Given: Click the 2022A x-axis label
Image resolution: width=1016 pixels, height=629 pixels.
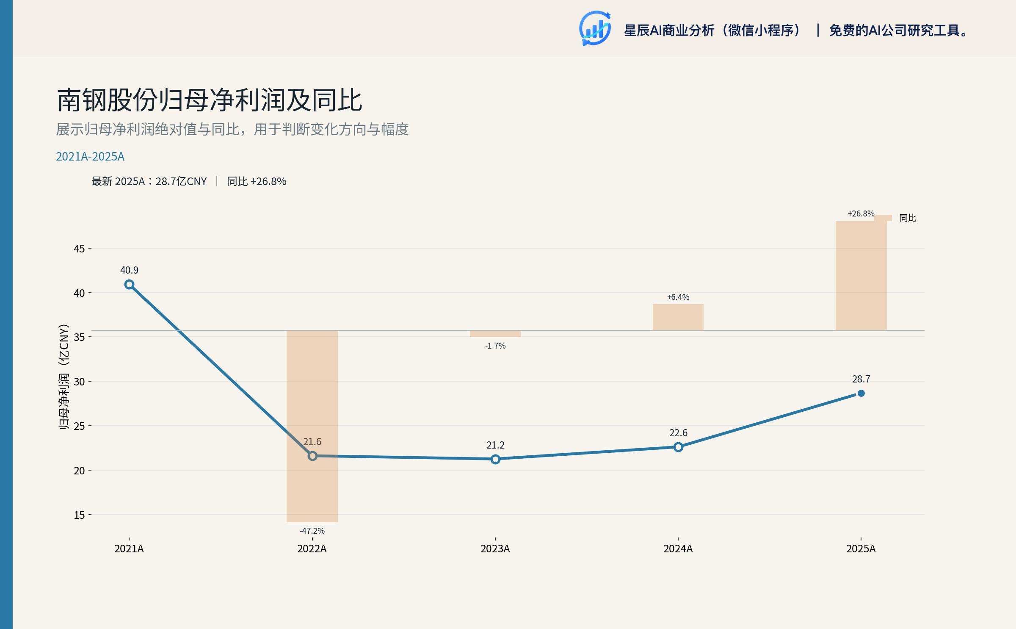Looking at the screenshot, I should [x=312, y=549].
